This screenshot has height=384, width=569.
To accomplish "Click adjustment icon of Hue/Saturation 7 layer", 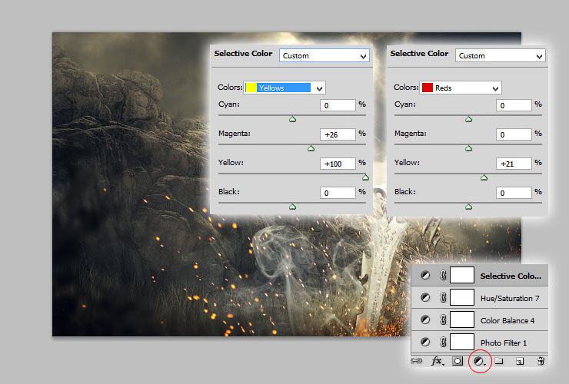I will [425, 298].
